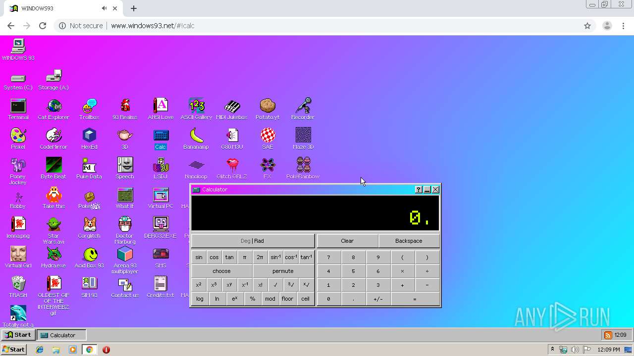Click the cos function key
This screenshot has height=356, width=634.
pyautogui.click(x=214, y=257)
